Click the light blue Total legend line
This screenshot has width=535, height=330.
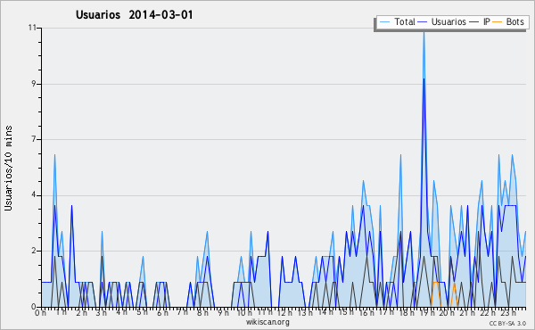384,21
